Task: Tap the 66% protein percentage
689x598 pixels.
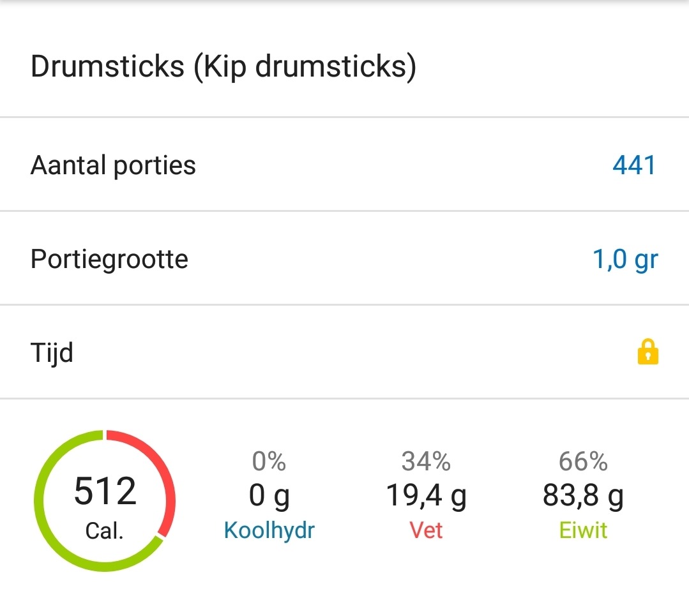Action: pos(583,462)
